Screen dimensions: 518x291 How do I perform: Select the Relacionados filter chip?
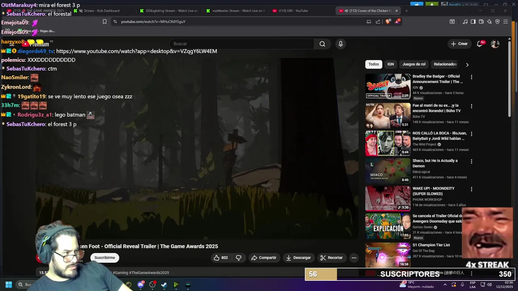445,64
